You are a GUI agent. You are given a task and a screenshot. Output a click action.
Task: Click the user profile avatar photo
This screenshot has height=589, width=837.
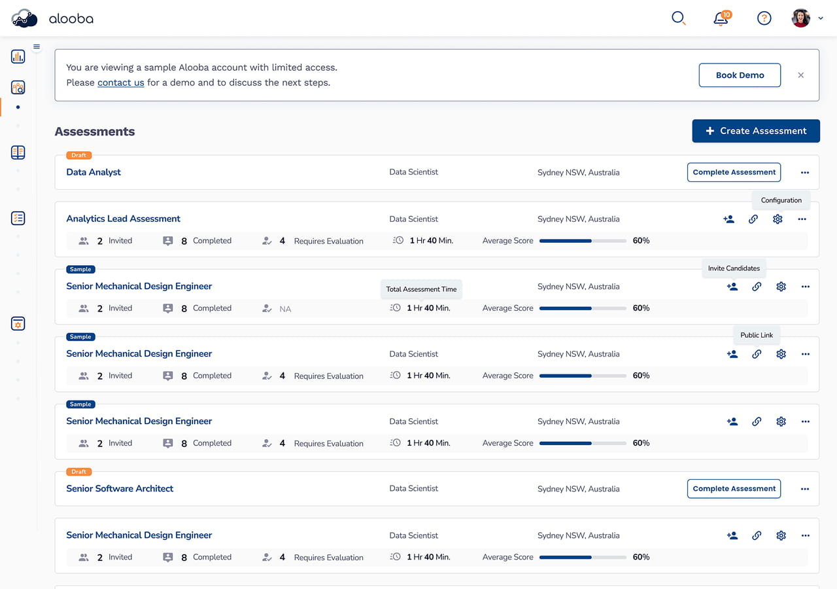[801, 18]
